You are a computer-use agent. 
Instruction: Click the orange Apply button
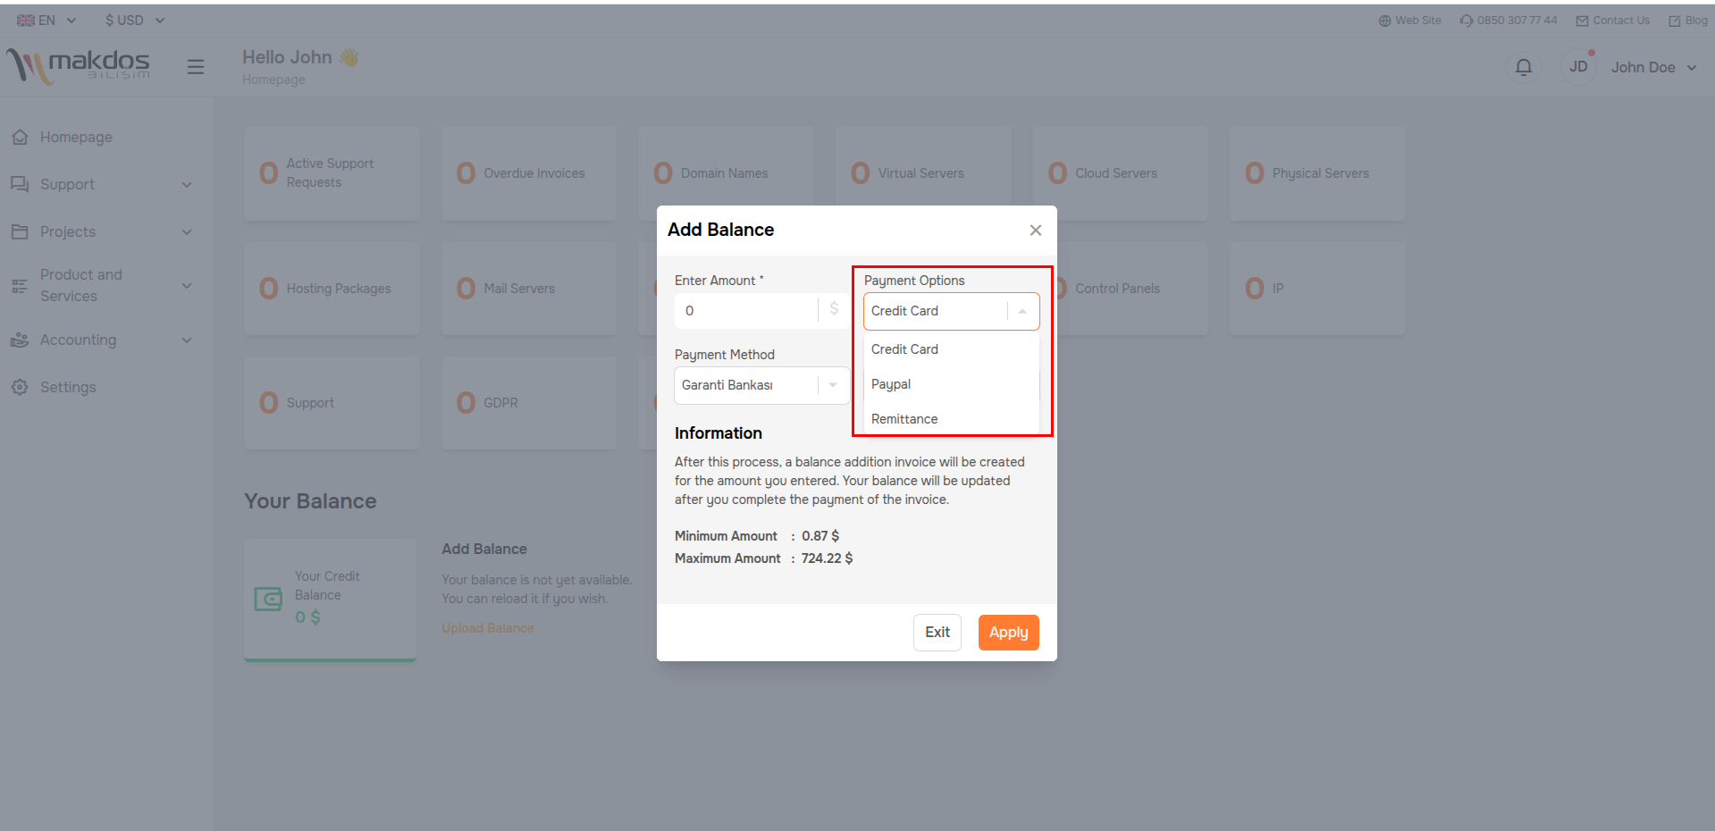pyautogui.click(x=1008, y=633)
